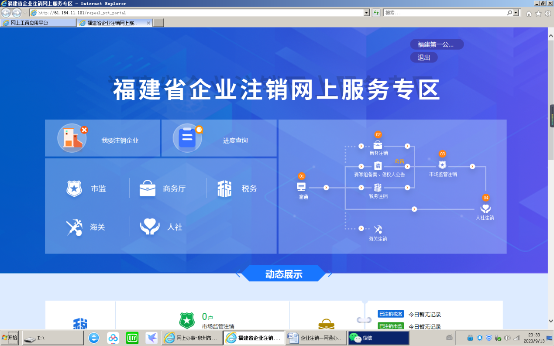Click the 一窗通 step 01 icon
The width and height of the screenshot is (554, 346).
click(x=301, y=187)
